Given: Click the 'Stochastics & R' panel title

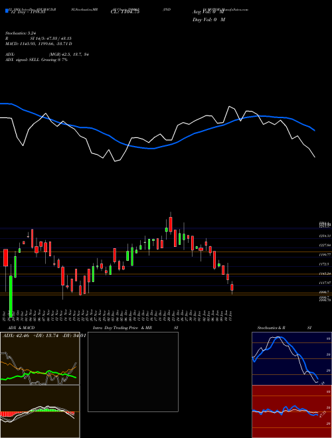Looking at the screenshot, I should tap(271, 328).
